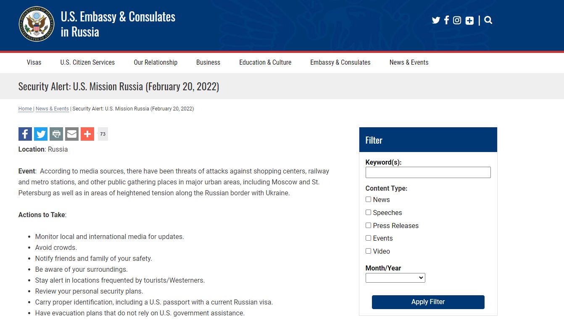564x328 pixels.
Task: Share article via Twitter share button
Action: [41, 134]
